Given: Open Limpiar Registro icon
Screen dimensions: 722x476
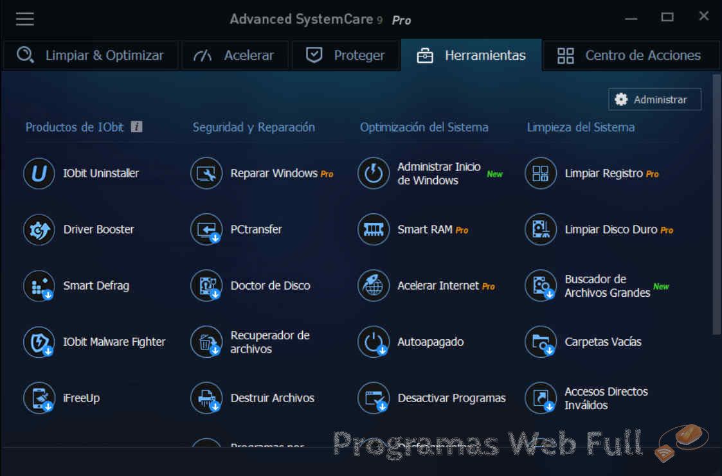Looking at the screenshot, I should point(541,173).
